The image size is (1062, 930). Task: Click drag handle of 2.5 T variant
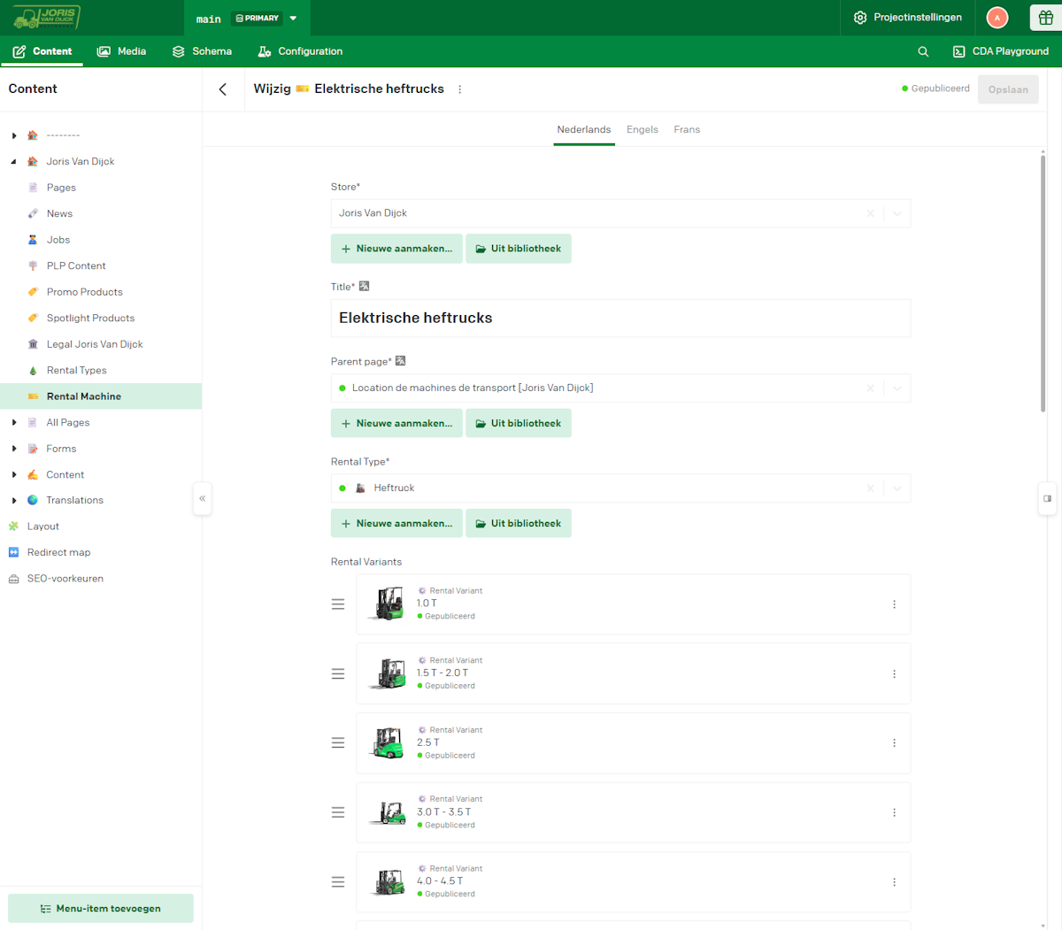point(338,743)
